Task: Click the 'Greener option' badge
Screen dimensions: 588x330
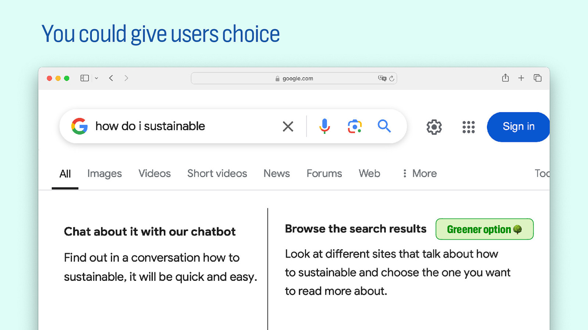Action: coord(484,229)
